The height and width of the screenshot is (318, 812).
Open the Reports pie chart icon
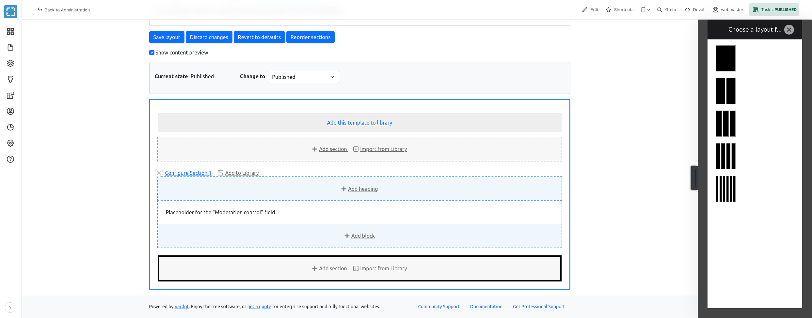tap(10, 127)
